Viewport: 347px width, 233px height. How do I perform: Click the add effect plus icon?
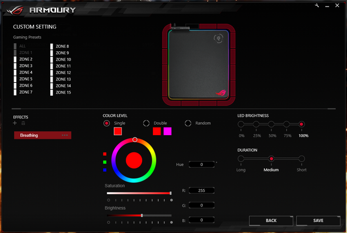pos(15,123)
